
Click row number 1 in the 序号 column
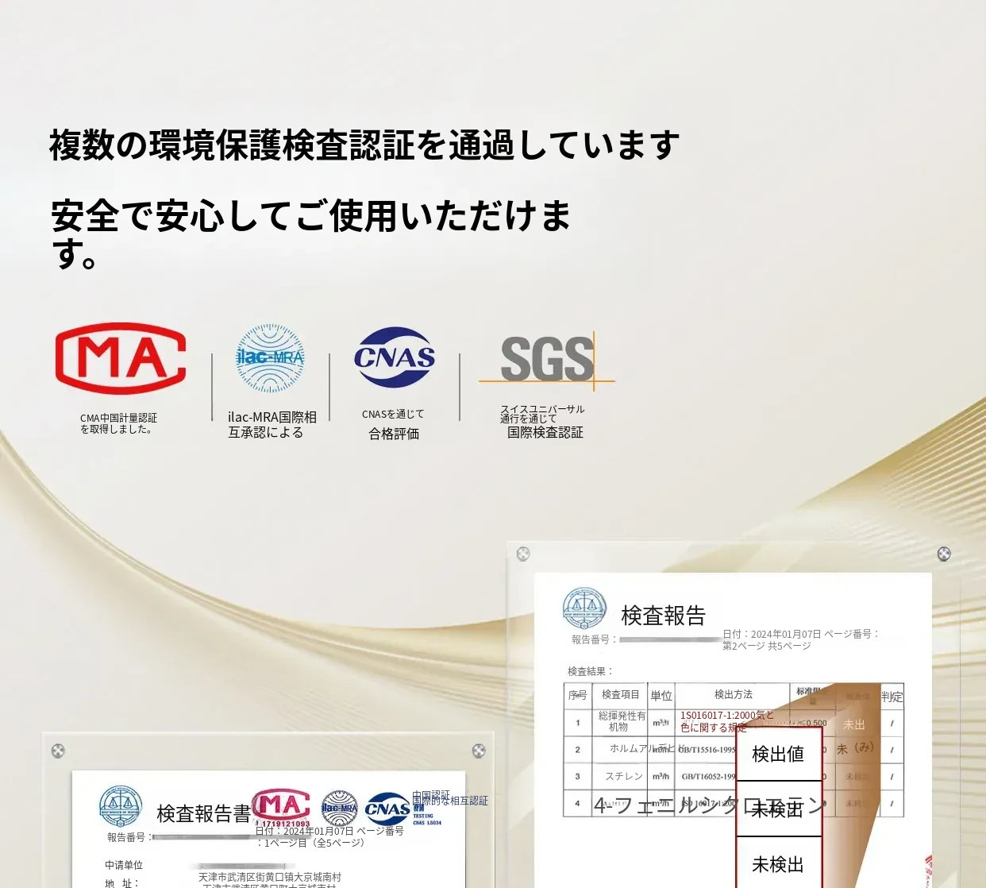click(x=578, y=723)
